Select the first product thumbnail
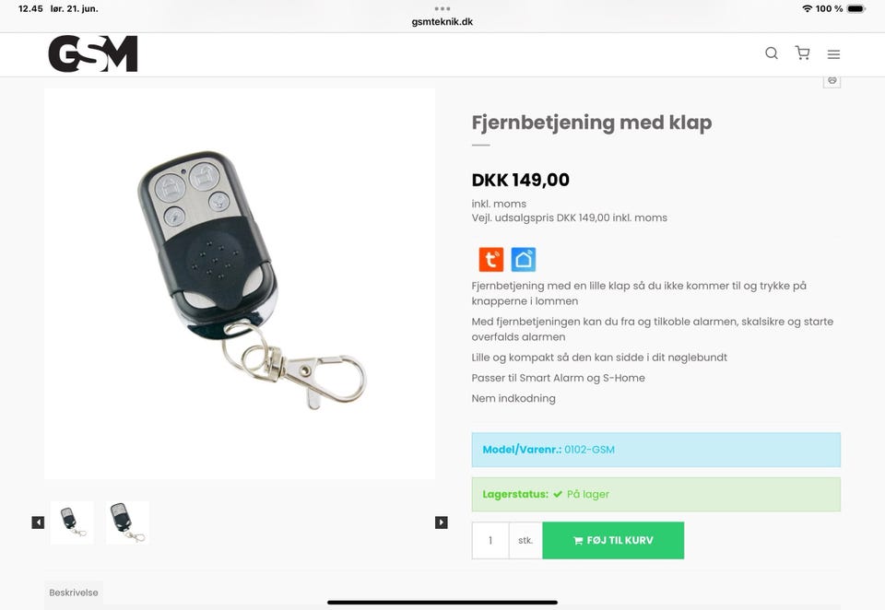885x610 pixels. [x=72, y=522]
